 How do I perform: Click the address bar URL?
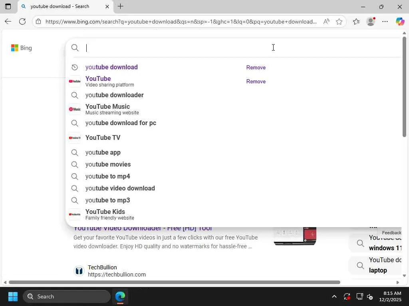(181, 22)
